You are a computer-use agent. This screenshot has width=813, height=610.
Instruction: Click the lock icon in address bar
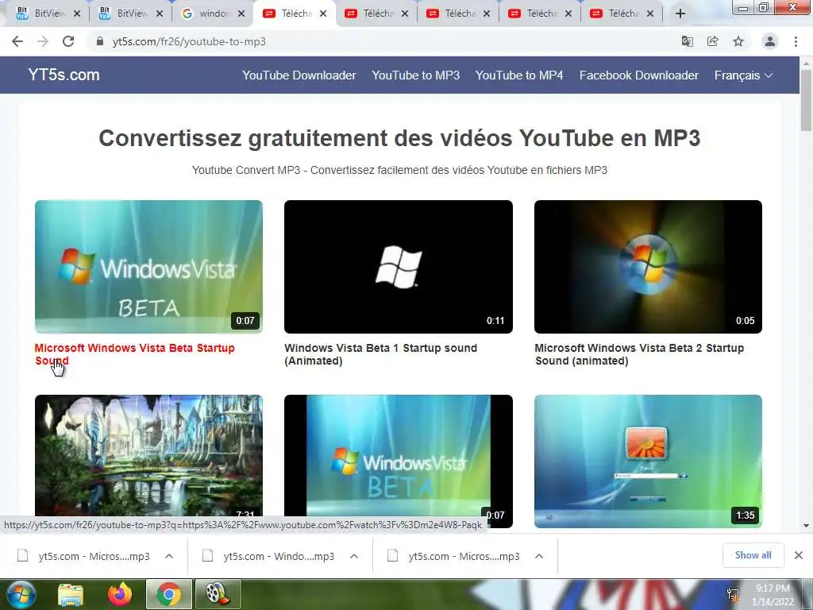pos(100,41)
